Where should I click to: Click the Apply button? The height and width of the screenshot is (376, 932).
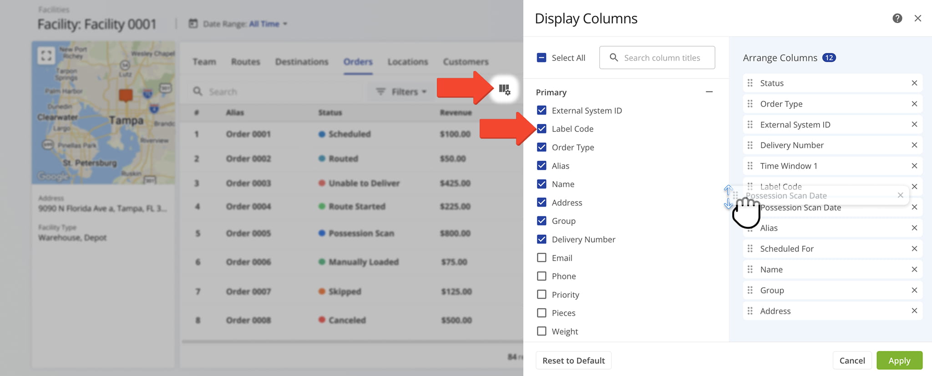899,361
